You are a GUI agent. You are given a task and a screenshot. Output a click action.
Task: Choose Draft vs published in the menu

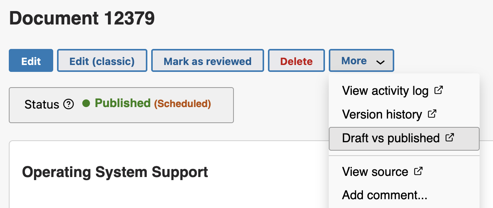coord(391,138)
